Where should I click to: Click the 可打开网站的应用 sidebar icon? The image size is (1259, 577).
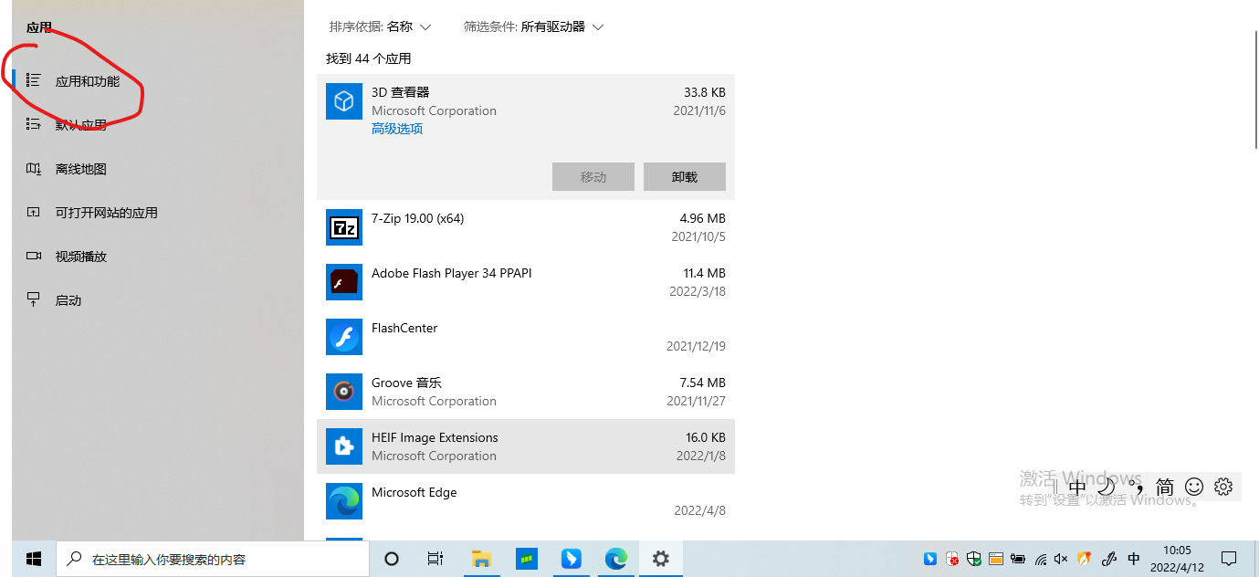[34, 213]
